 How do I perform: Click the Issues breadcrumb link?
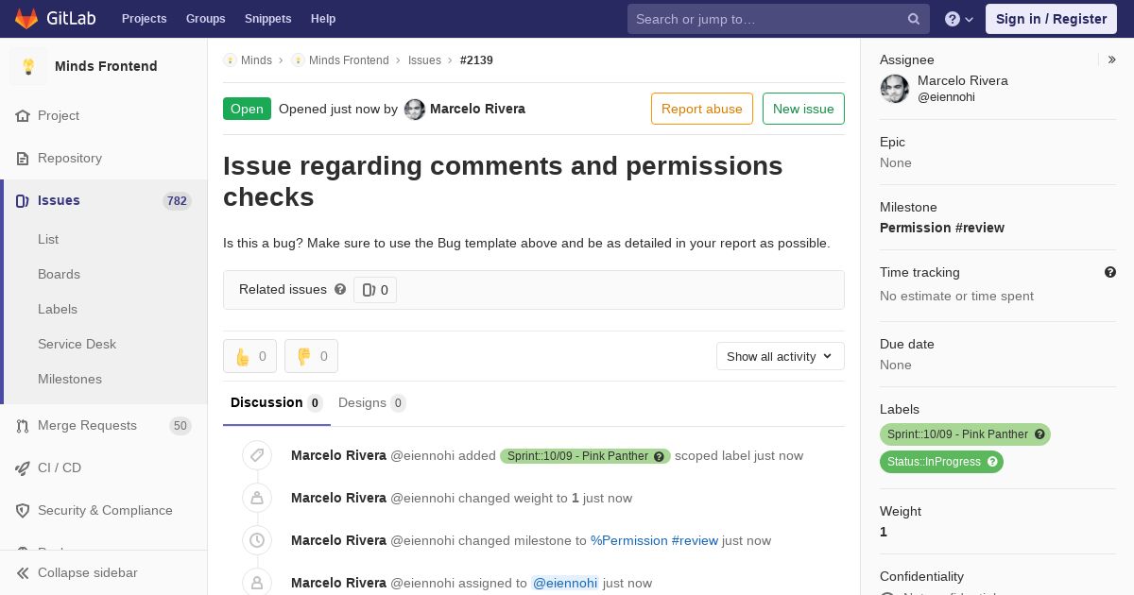pyautogui.click(x=424, y=60)
